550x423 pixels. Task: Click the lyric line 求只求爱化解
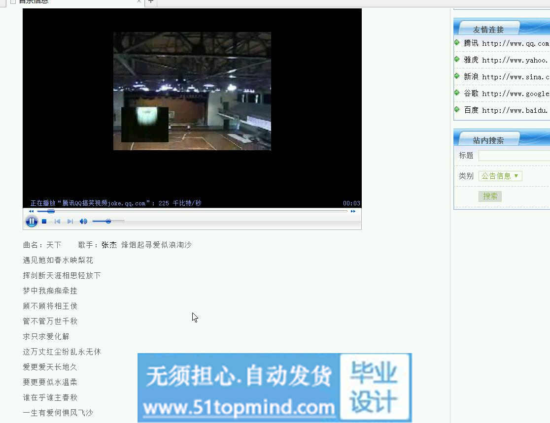tap(46, 336)
